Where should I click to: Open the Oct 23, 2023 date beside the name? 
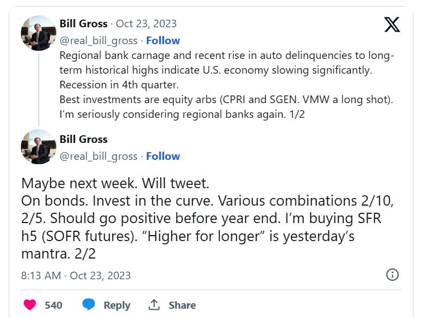146,24
